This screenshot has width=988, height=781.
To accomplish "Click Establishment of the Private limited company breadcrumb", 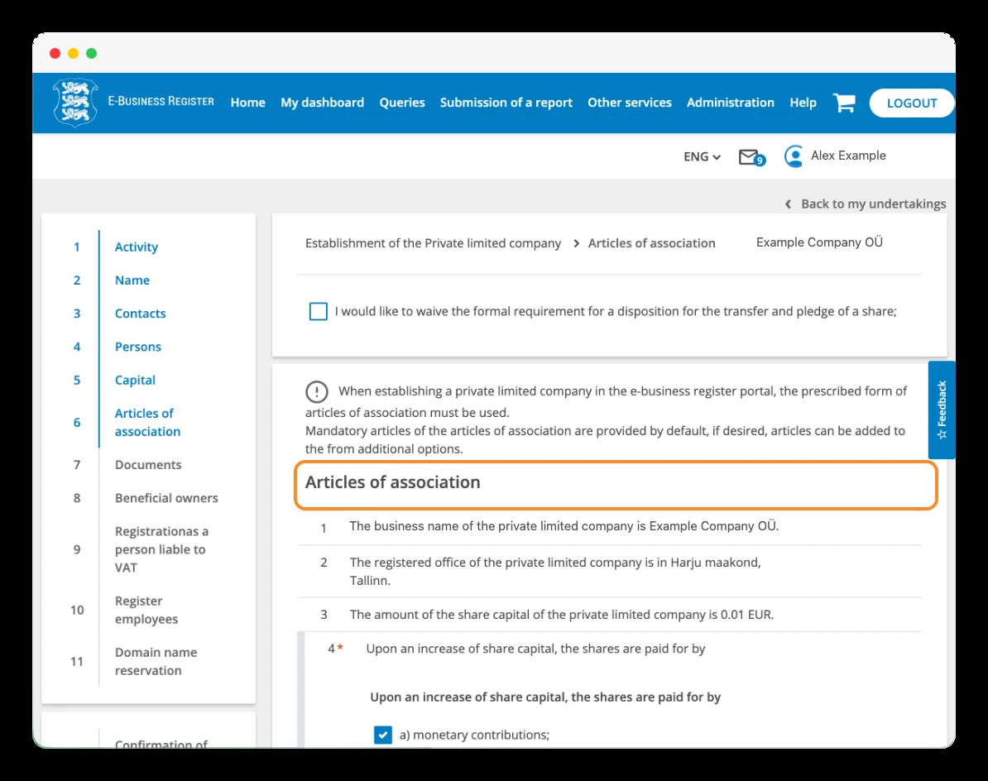I will click(433, 243).
